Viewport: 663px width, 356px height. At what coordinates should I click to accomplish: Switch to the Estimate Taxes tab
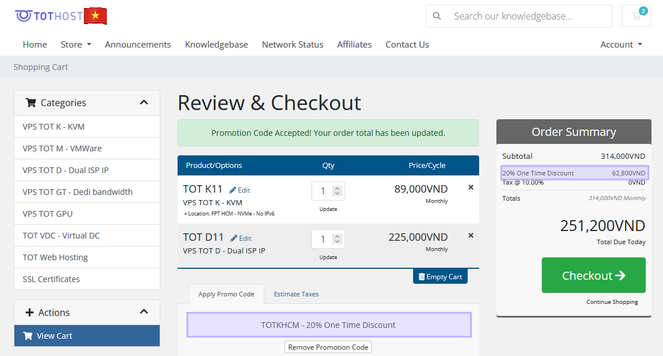(296, 294)
